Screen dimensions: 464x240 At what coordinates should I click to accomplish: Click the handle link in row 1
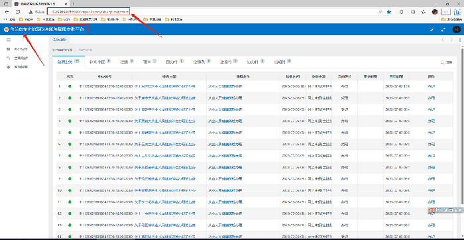[x=431, y=86]
